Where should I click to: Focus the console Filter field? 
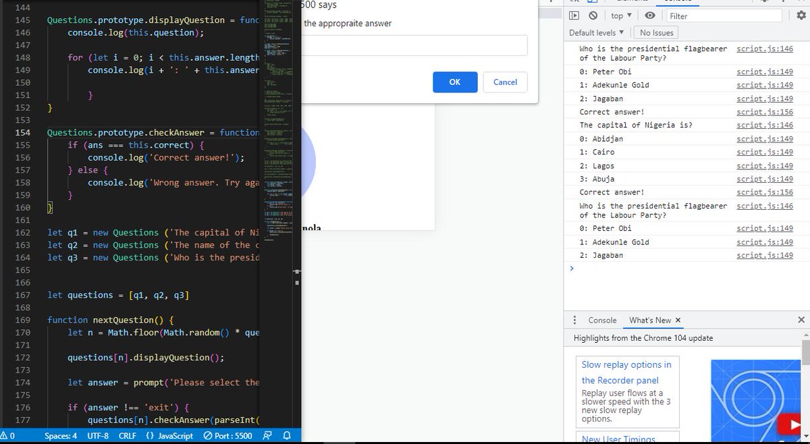tap(723, 16)
